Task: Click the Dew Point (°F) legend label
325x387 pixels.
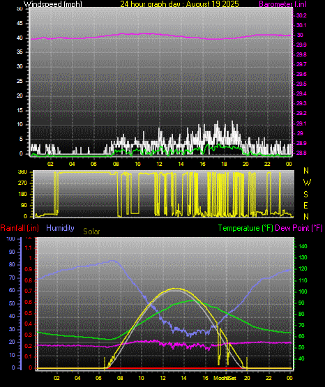Action: tap(298, 228)
